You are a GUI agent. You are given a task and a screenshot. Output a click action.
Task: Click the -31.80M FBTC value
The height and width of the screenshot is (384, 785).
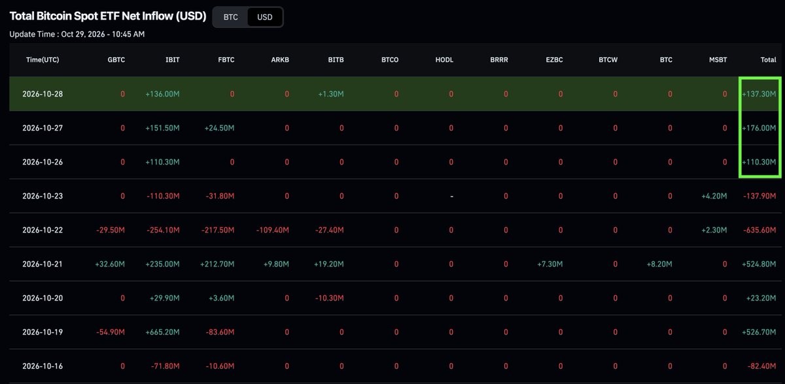click(220, 196)
